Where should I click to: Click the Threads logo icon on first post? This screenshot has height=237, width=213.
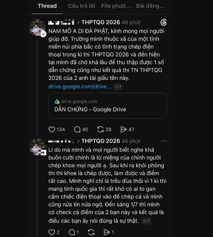click(x=164, y=22)
